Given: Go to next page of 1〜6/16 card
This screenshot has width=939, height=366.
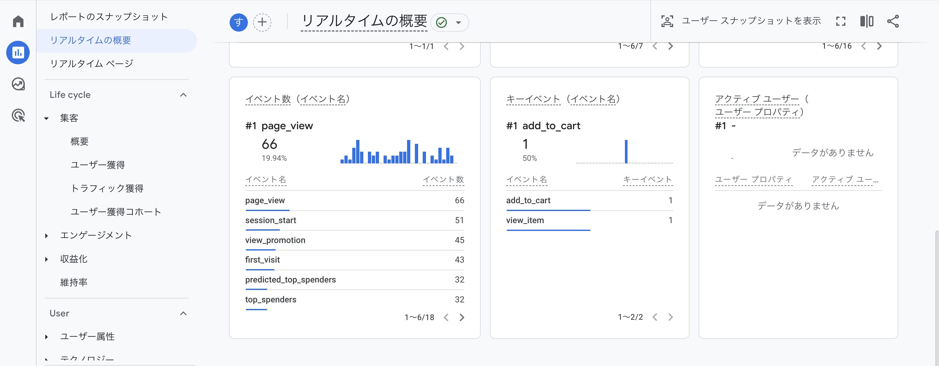Looking at the screenshot, I should click(x=880, y=46).
